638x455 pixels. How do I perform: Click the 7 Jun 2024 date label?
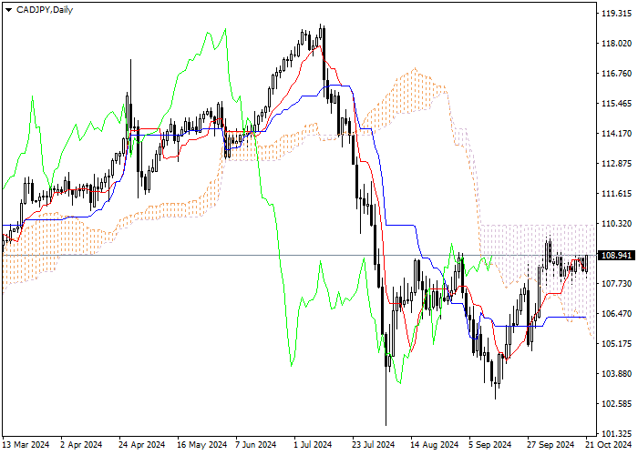(256, 445)
